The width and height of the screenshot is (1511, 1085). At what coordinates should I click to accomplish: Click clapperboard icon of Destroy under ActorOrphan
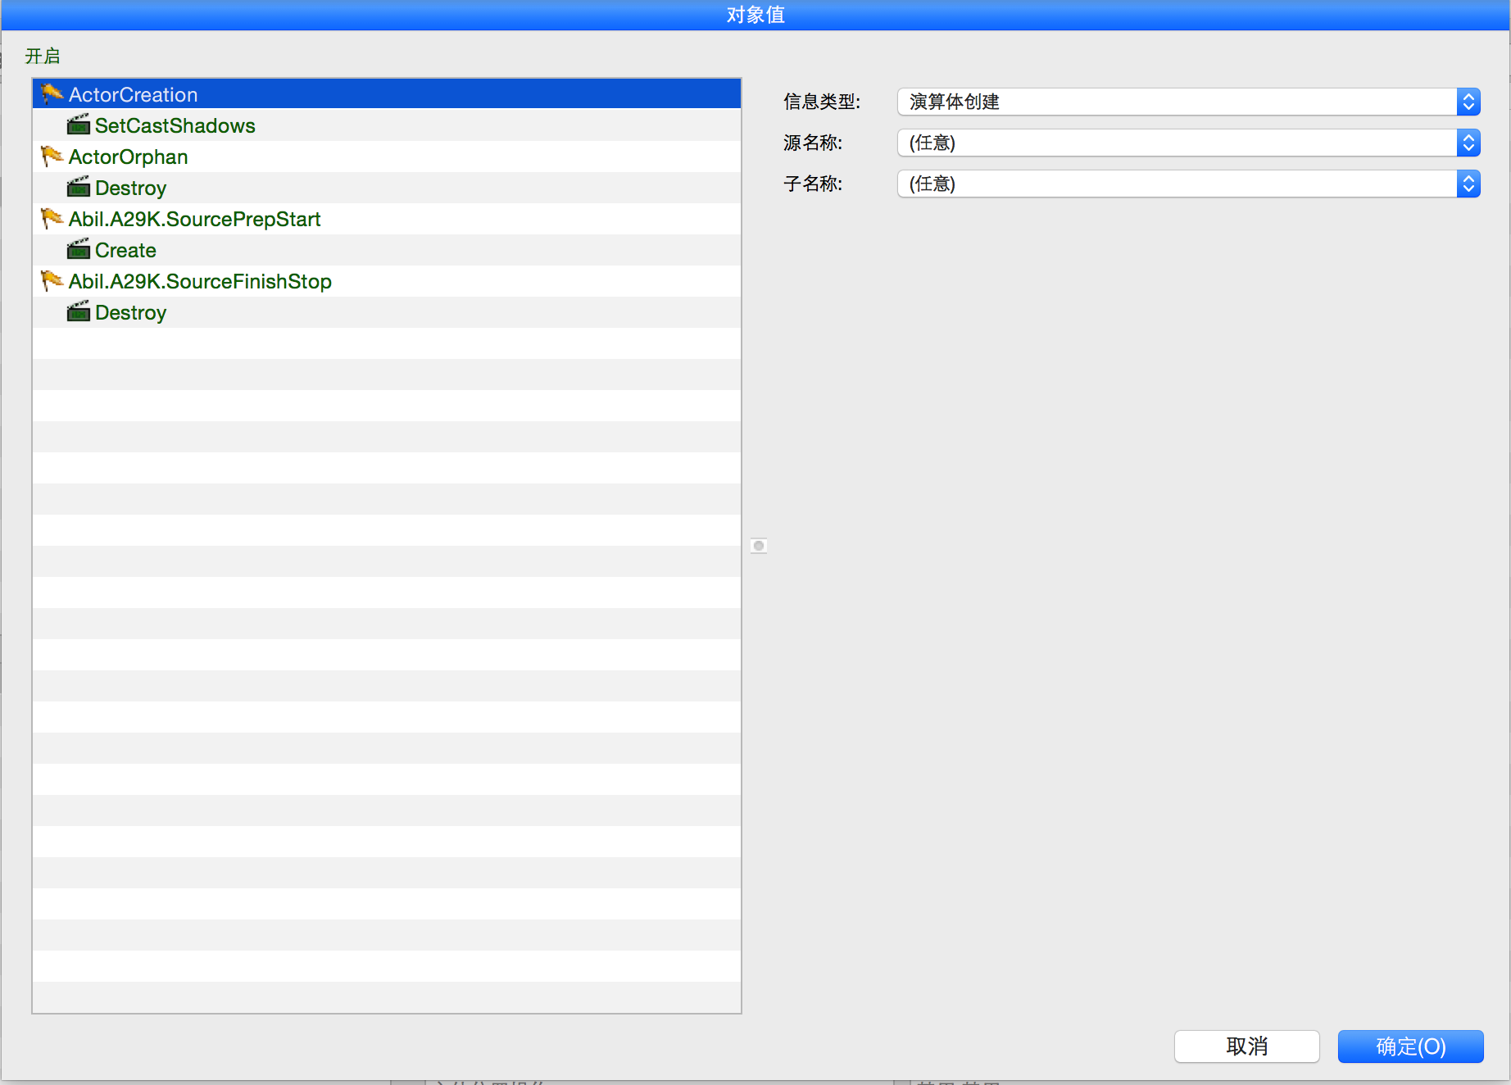[x=78, y=188]
